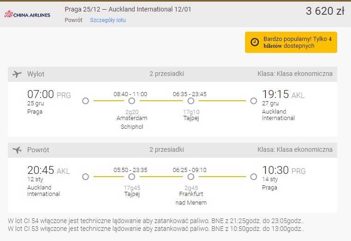Viewport: 351px width, 241px height.
Task: Click the Frankfurt nad Menem stopover marker
Action: tap(191, 177)
